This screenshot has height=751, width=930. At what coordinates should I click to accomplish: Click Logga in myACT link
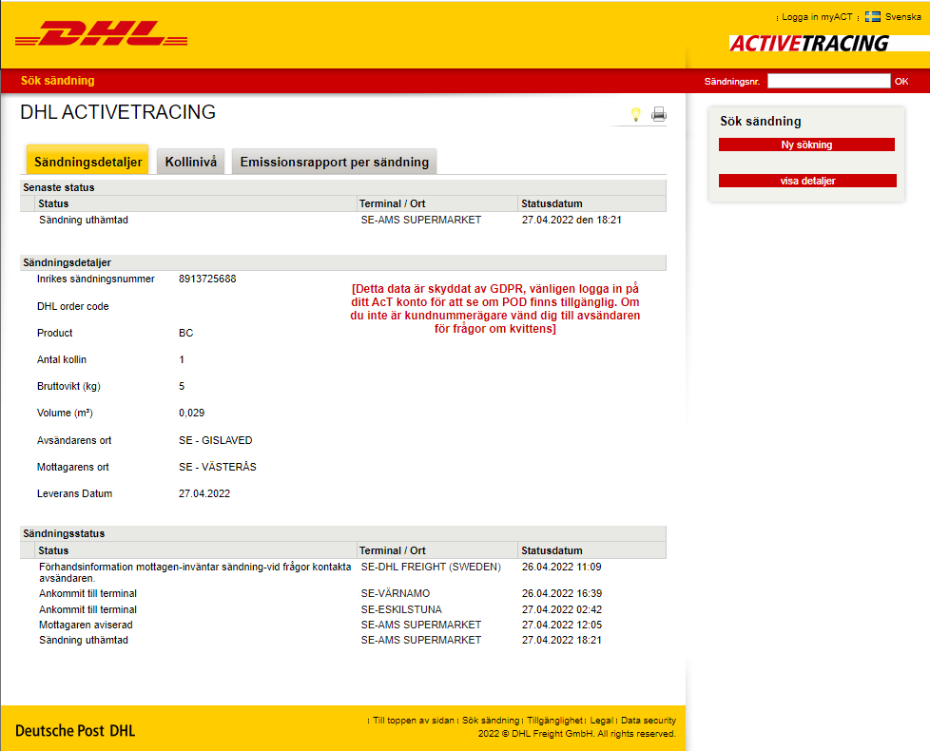click(x=817, y=17)
